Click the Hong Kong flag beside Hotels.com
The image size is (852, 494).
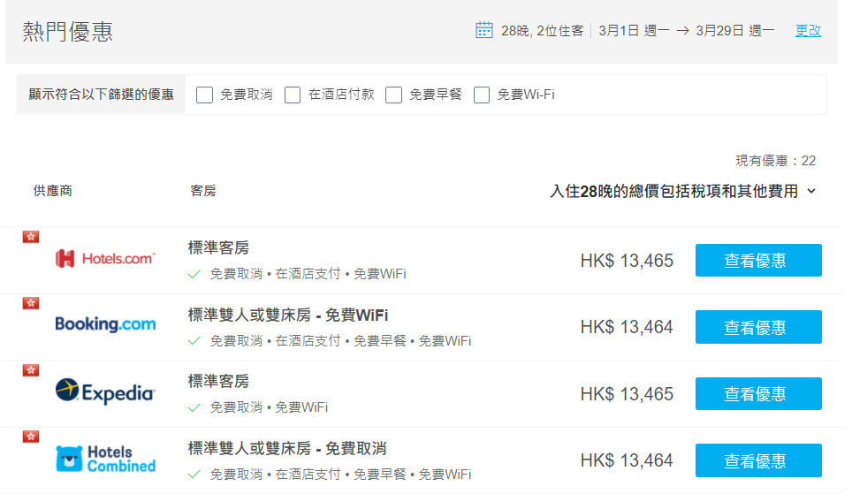click(x=31, y=237)
